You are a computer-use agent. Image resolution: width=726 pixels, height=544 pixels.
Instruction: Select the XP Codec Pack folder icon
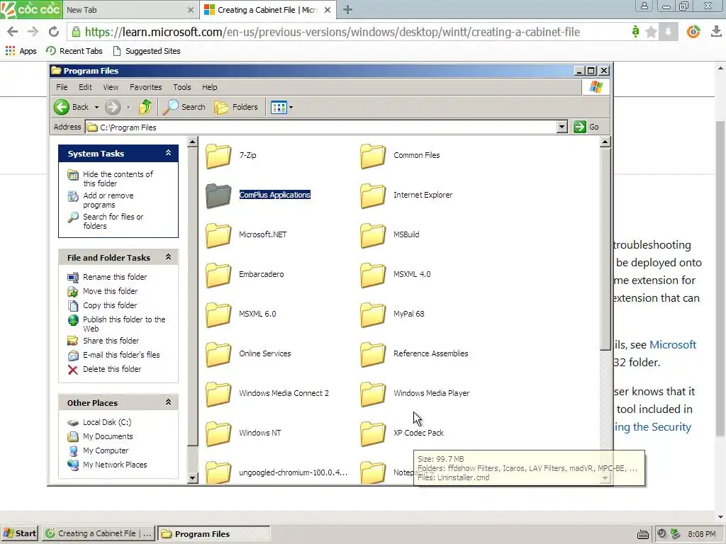[373, 433]
